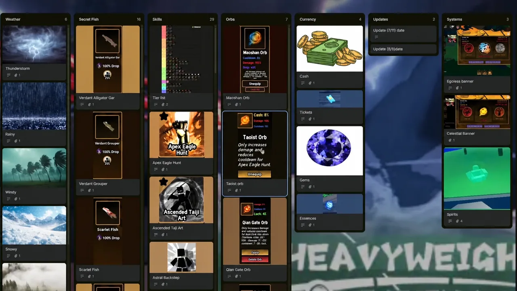Image resolution: width=517 pixels, height=291 pixels.
Task: Click the description icon on the Windy card
Action: tap(9, 199)
